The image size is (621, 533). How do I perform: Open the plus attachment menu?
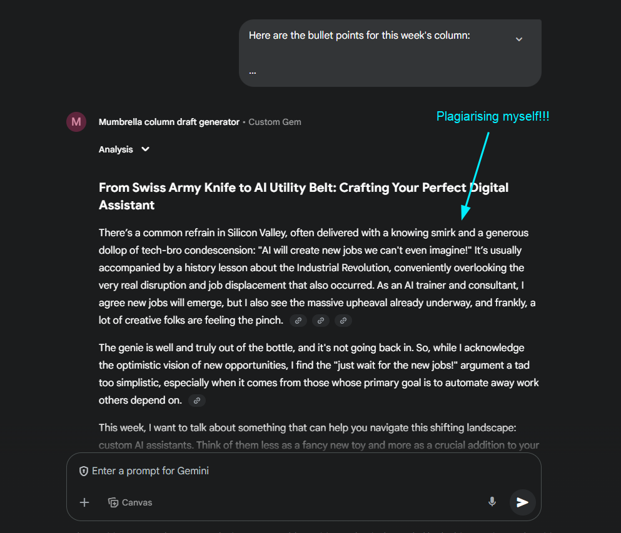click(84, 502)
